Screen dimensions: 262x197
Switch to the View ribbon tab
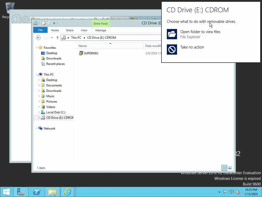pyautogui.click(x=84, y=30)
